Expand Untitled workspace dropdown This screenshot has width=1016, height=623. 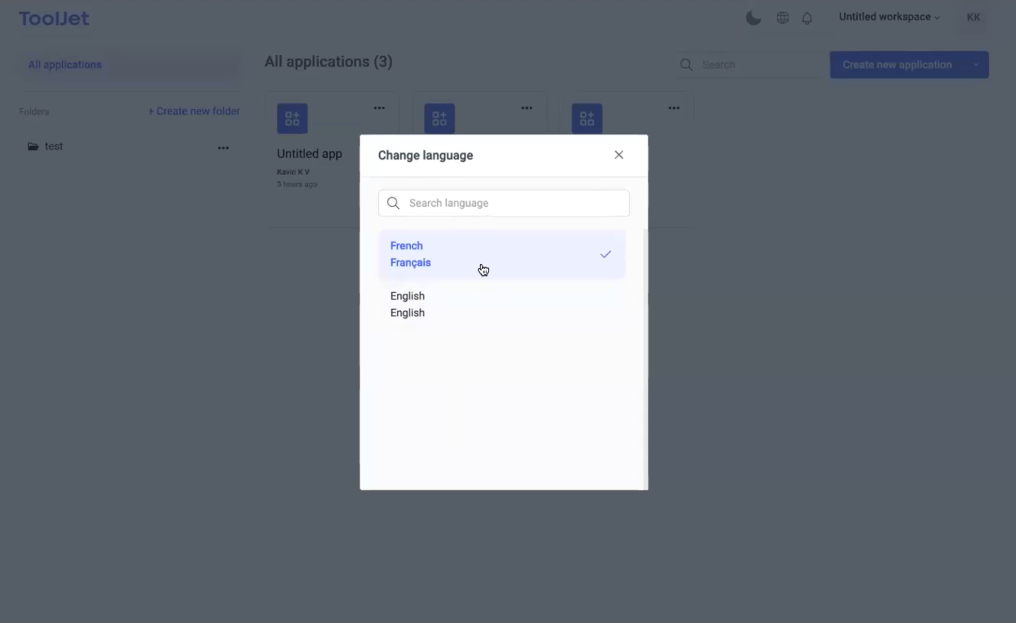click(x=889, y=17)
